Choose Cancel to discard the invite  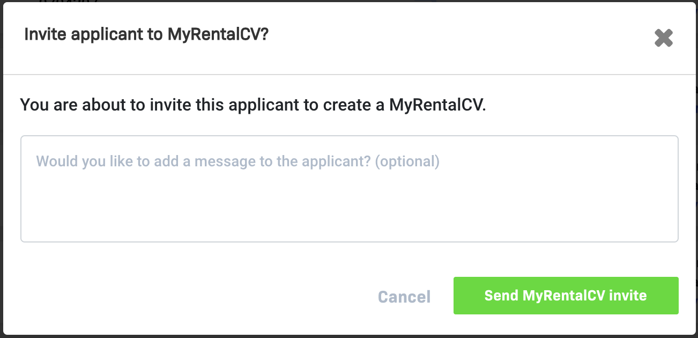[404, 297]
